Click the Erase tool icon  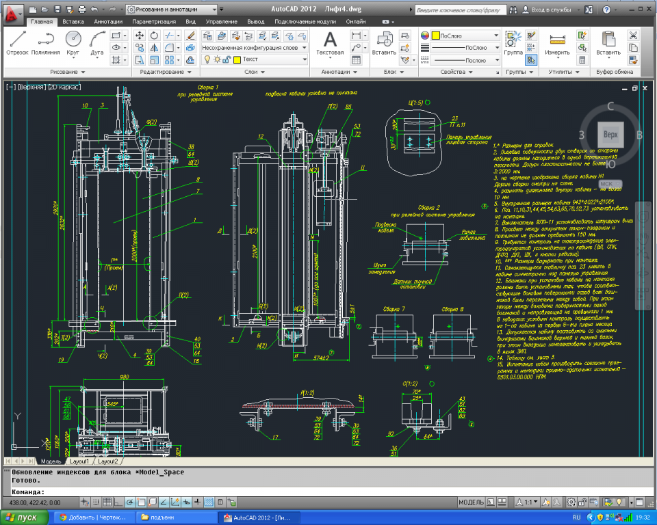[190, 36]
